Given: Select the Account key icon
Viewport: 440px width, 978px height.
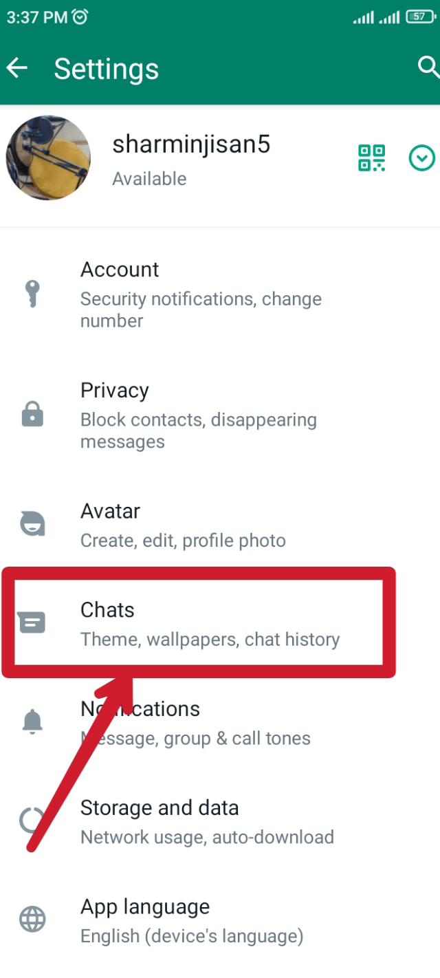Looking at the screenshot, I should point(32,291).
